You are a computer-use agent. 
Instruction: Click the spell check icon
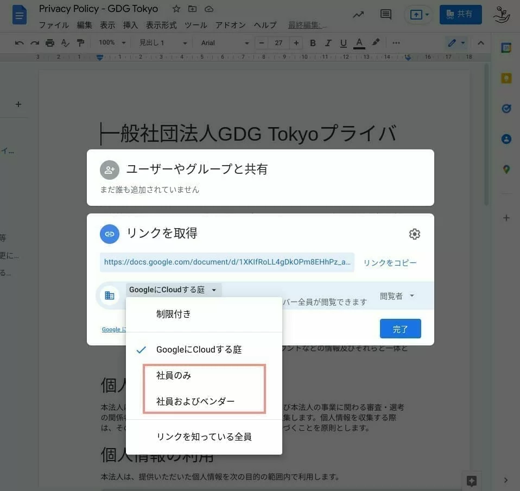65,43
